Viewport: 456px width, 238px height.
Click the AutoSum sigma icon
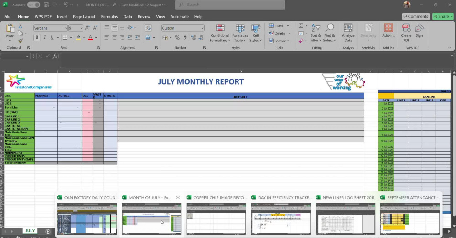301,26
